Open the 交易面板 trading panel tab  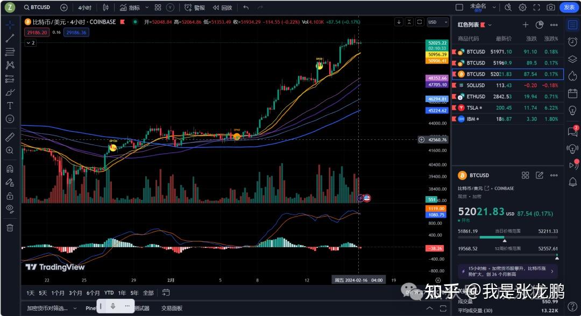pos(172,308)
